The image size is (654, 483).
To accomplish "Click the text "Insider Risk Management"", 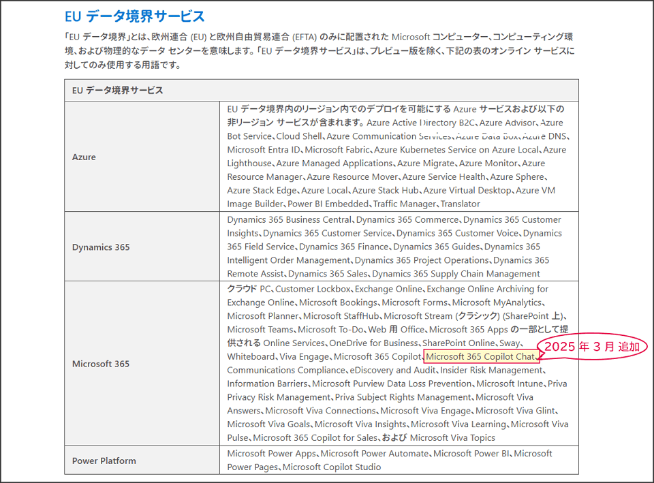I will click(x=491, y=370).
